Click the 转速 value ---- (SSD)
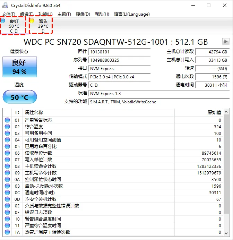Image resolution: width=233 pixels, height=240 pixels. click(x=213, y=69)
